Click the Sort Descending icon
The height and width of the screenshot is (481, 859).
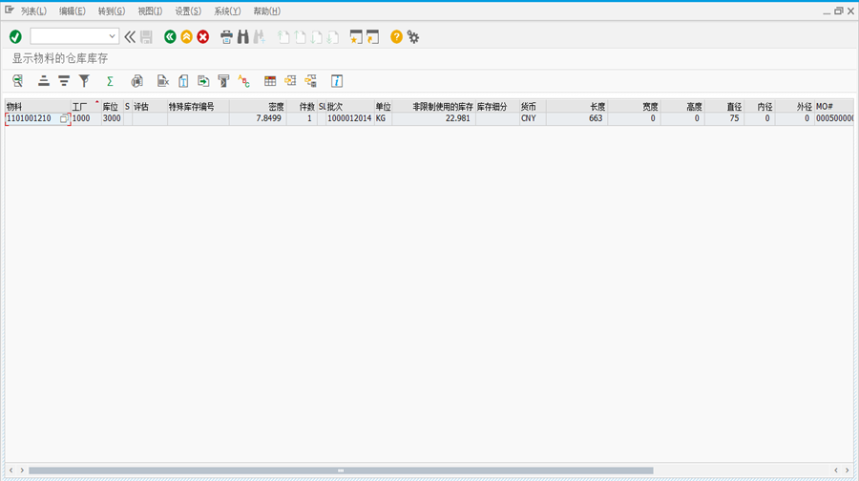pos(64,81)
